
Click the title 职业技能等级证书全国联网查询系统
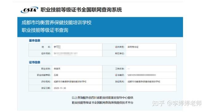pyautogui.click(x=81, y=10)
